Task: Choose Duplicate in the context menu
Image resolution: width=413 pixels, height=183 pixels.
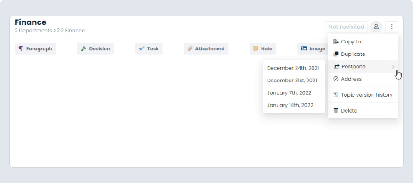Action: (353, 54)
